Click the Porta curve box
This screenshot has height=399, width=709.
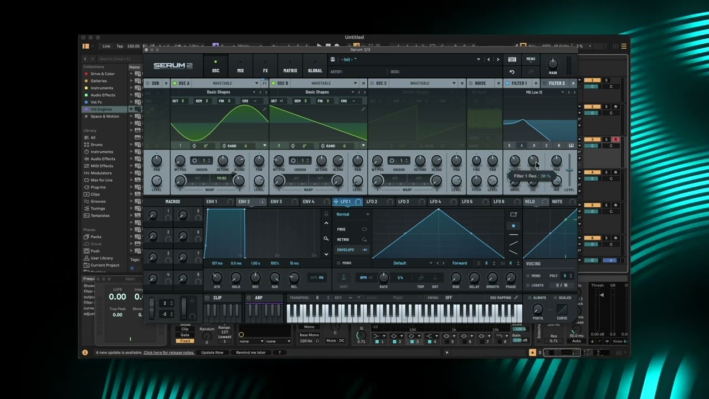coord(562,309)
